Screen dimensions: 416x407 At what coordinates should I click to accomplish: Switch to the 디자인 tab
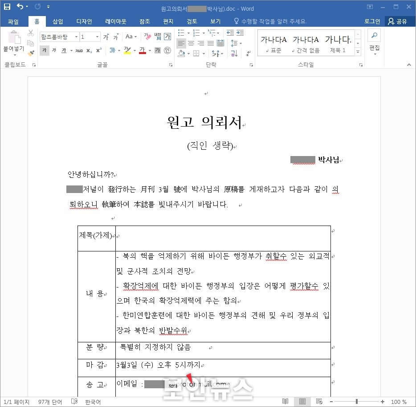tap(84, 21)
